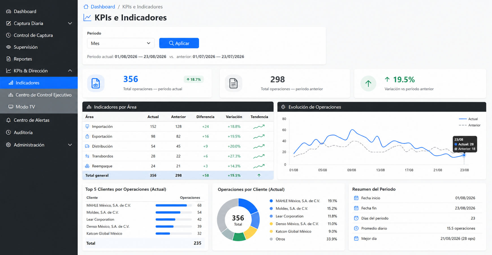Click the donut chart center 356 Total

[238, 220]
